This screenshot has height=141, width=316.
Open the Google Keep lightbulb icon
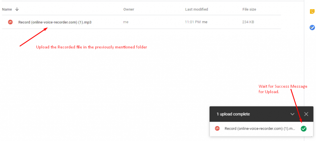tap(312, 12)
